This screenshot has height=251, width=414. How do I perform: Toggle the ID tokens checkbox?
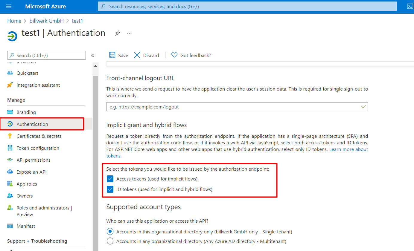pos(110,189)
